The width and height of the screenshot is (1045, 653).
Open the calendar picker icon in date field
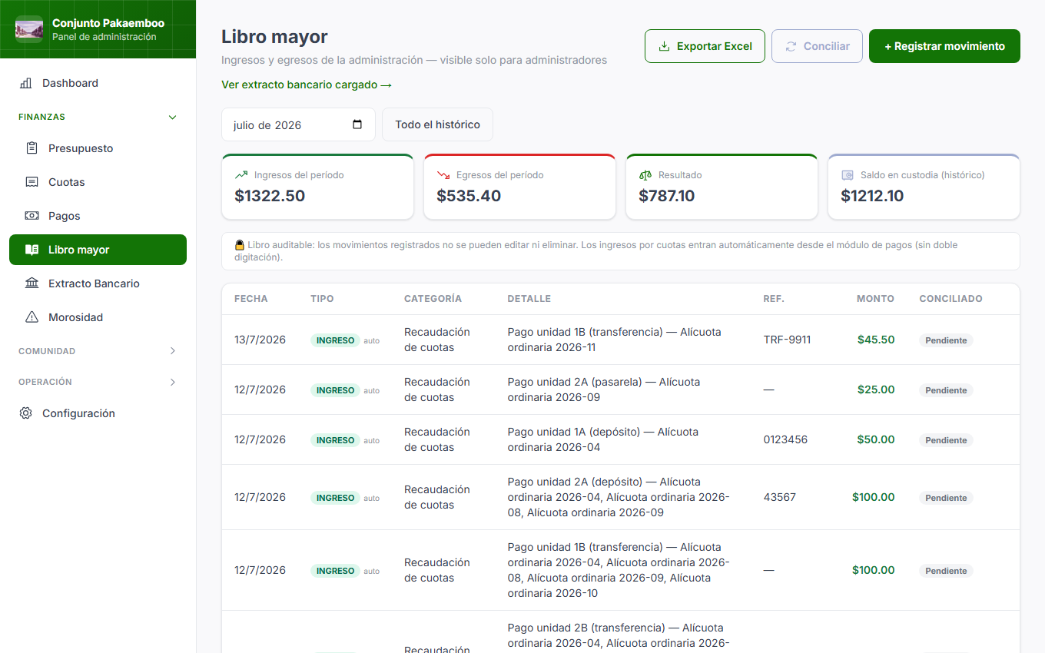click(357, 124)
